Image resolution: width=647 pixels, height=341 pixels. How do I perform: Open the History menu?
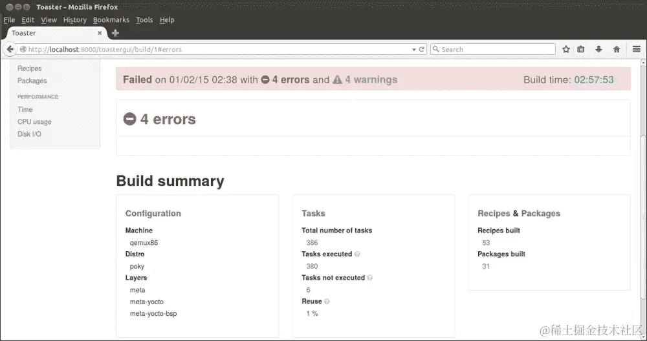click(74, 20)
